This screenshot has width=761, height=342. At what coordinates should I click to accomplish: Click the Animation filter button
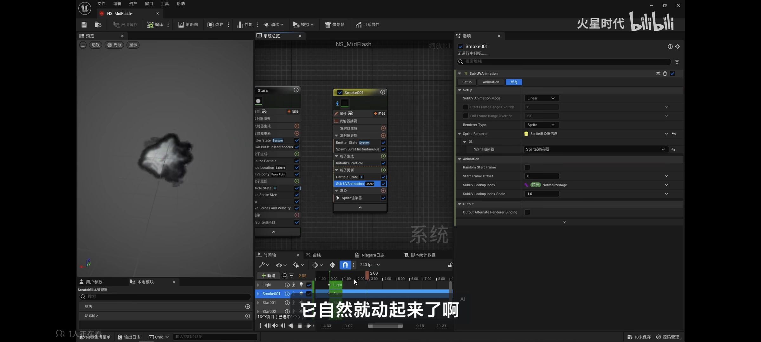tap(491, 82)
